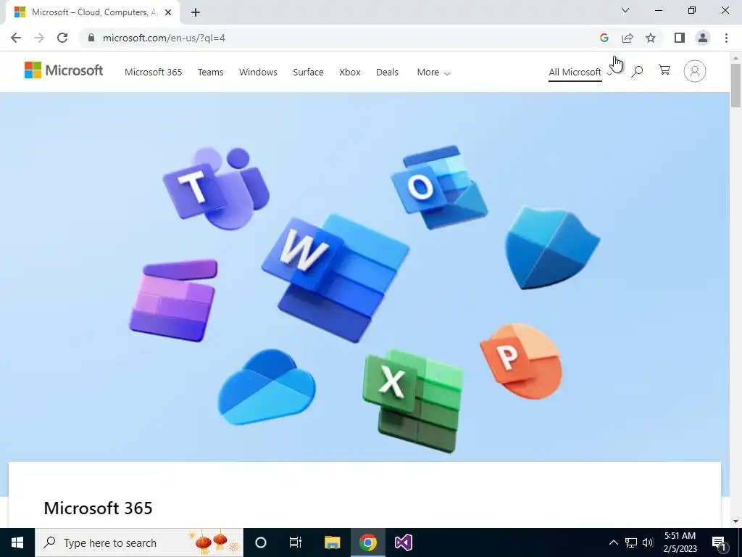
Task: Expand the More navigation dropdown
Action: (433, 73)
